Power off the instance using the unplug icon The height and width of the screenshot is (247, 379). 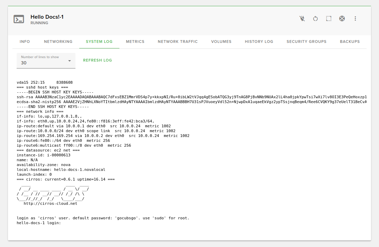click(x=302, y=19)
